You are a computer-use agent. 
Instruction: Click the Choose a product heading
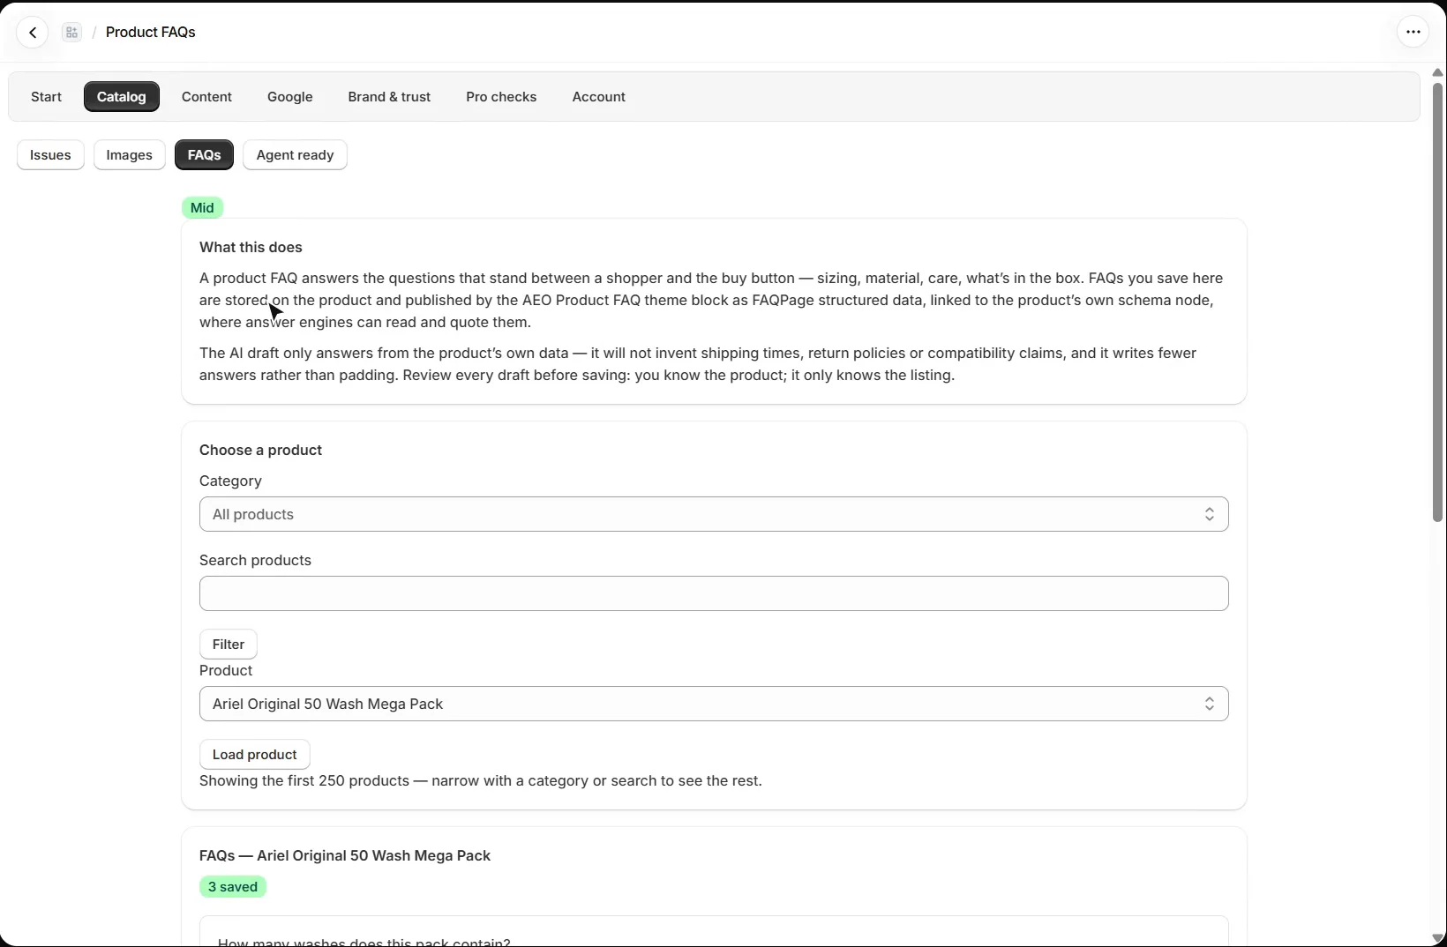click(260, 451)
